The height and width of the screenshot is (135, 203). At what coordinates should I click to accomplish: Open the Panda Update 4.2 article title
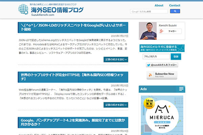tap(73, 122)
